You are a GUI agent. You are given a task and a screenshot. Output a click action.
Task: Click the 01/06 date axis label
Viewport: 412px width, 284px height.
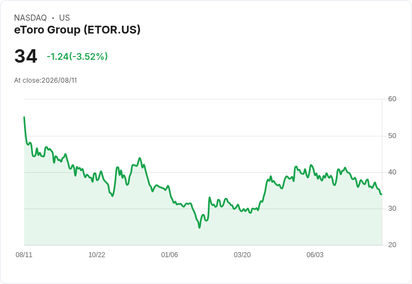[x=170, y=254]
